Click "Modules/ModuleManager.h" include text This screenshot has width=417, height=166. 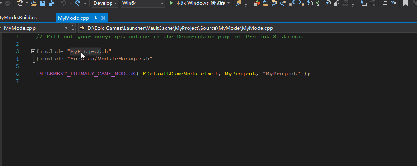click(x=110, y=59)
